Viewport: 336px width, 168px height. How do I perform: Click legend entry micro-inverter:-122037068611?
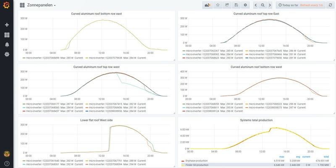[202, 108]
